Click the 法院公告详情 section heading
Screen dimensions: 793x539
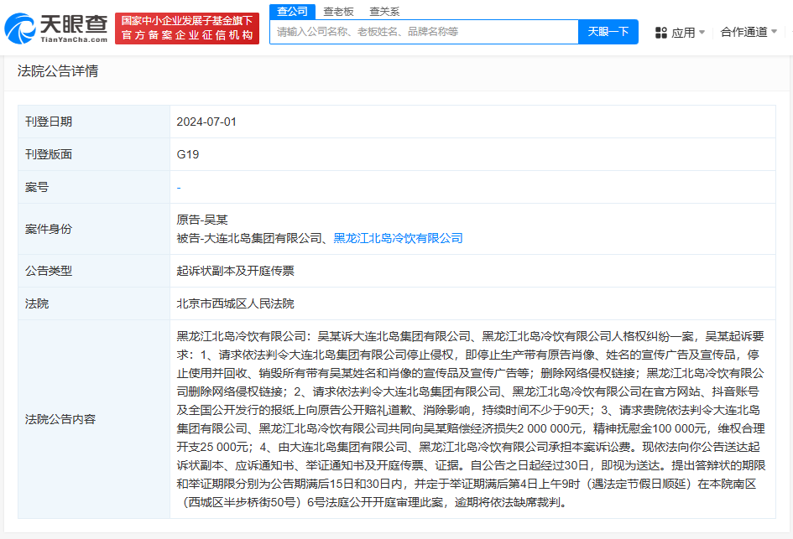(58, 71)
